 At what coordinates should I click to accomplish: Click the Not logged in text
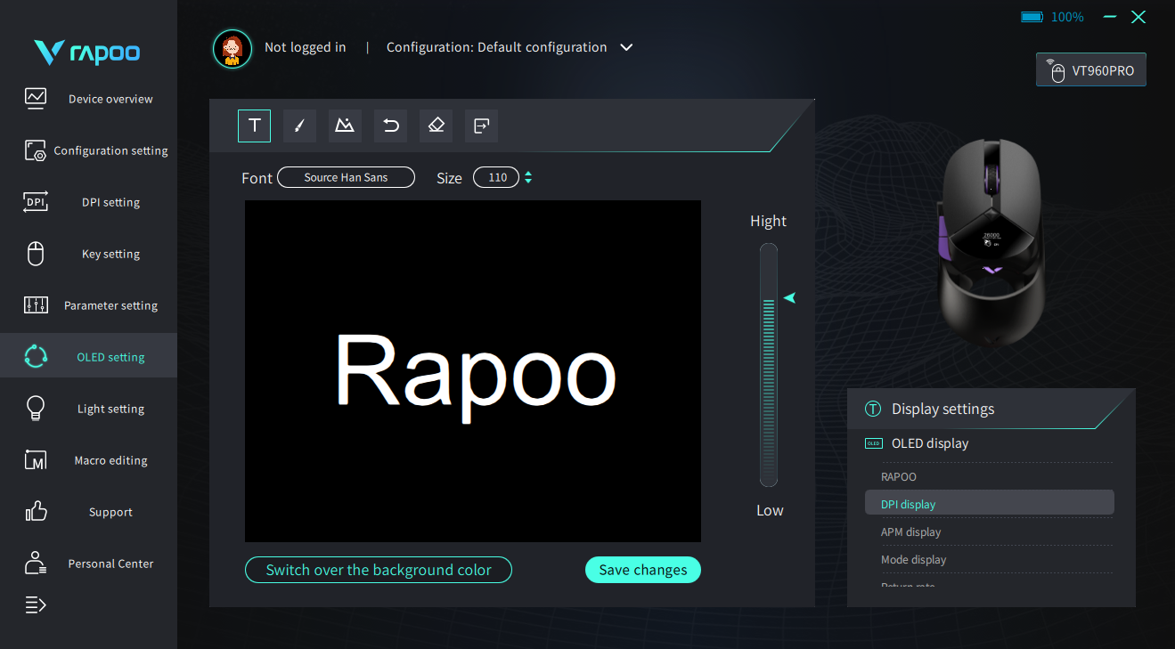pyautogui.click(x=305, y=47)
